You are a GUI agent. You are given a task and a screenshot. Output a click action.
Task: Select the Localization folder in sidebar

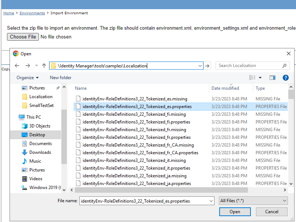(41, 97)
